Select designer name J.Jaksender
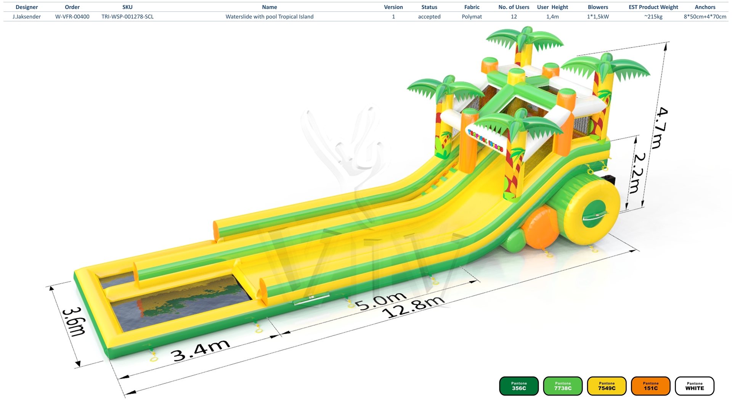The image size is (732, 412). (27, 16)
